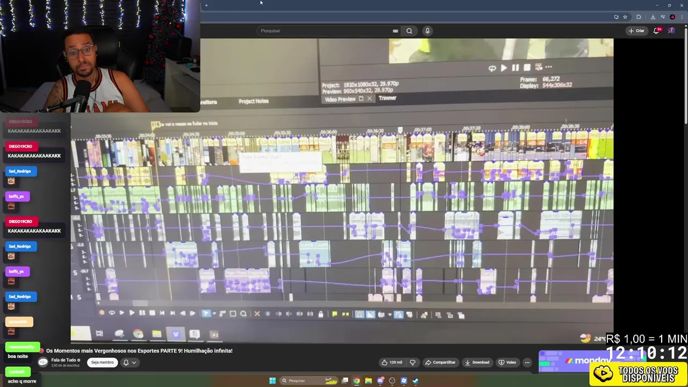Open YouTube account avatar menu

[x=671, y=31]
